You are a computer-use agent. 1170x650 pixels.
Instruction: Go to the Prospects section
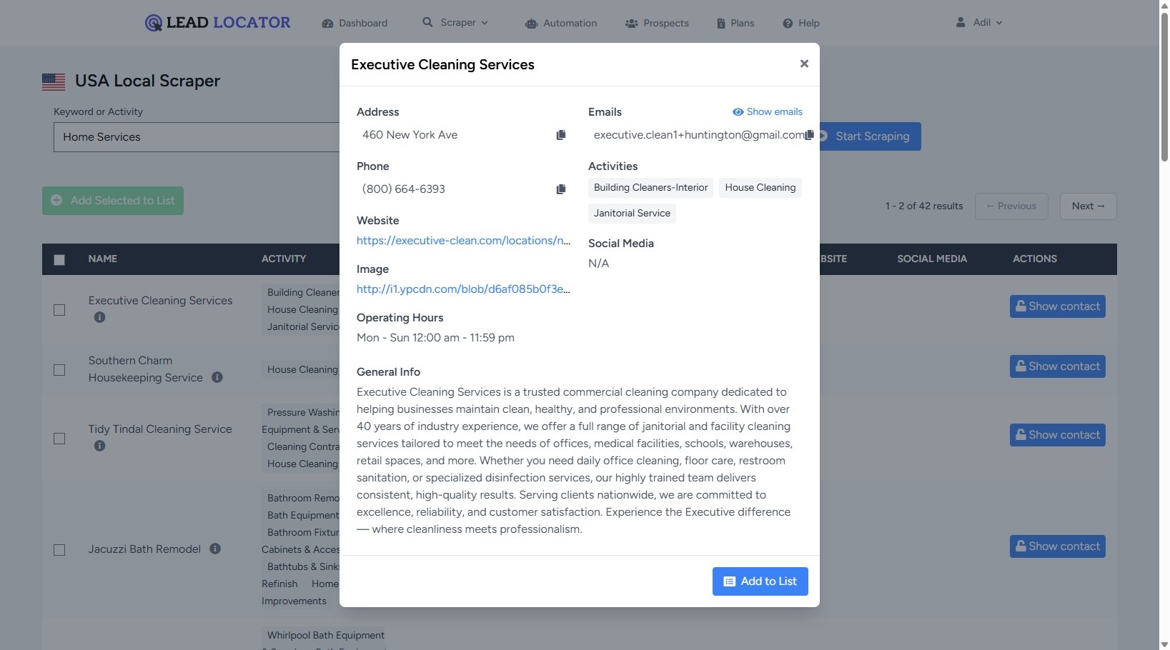657,24
